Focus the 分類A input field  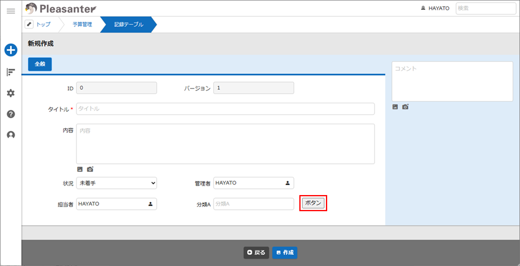254,204
